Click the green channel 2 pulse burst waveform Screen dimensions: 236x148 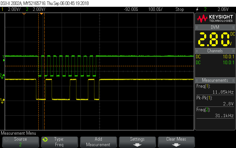click(67, 66)
